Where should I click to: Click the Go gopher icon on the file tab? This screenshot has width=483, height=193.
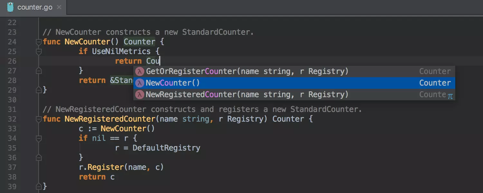pyautogui.click(x=10, y=7)
